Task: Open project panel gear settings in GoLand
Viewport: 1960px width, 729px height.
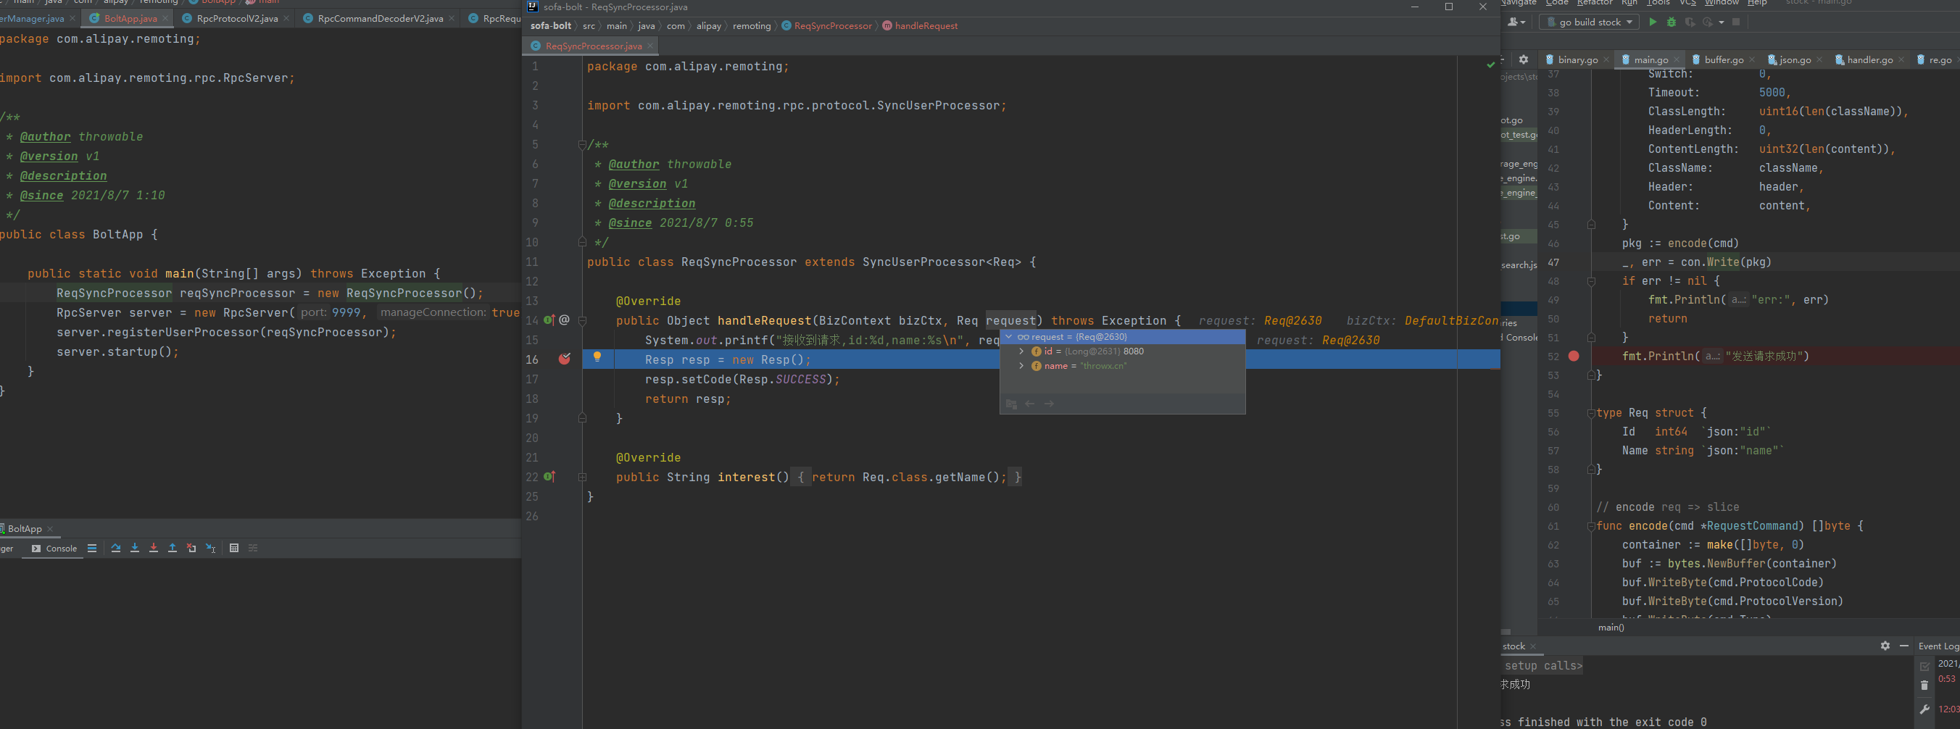Action: point(1523,59)
